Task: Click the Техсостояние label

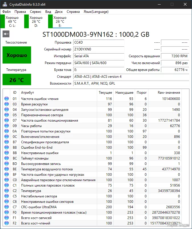Action: [16, 42]
